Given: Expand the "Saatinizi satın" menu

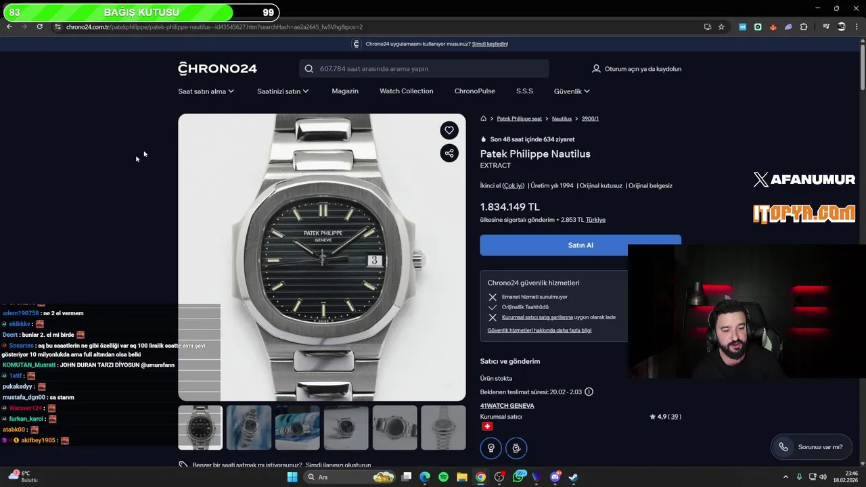Looking at the screenshot, I should coord(283,91).
